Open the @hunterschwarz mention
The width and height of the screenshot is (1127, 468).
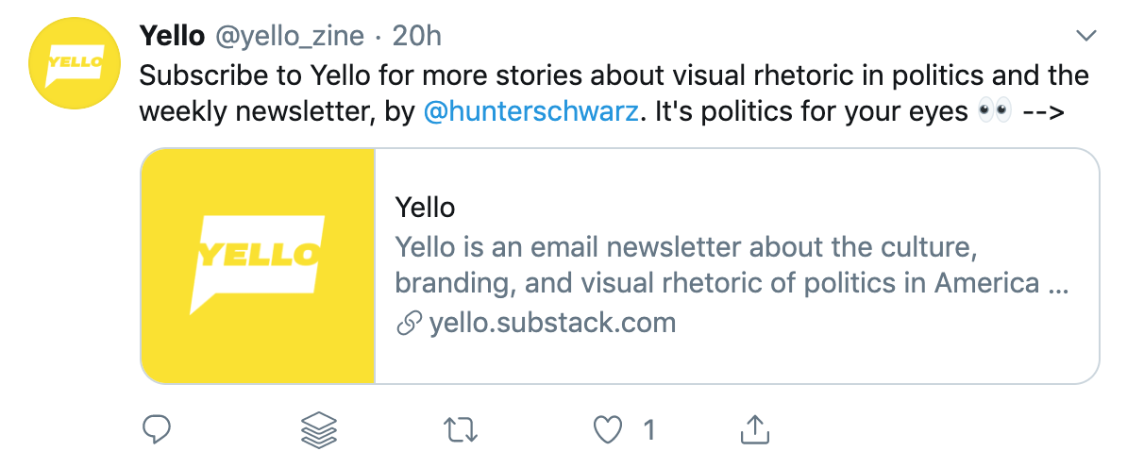coord(531,112)
